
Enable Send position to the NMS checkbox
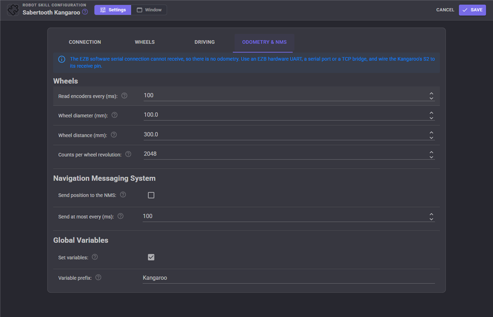coord(151,195)
